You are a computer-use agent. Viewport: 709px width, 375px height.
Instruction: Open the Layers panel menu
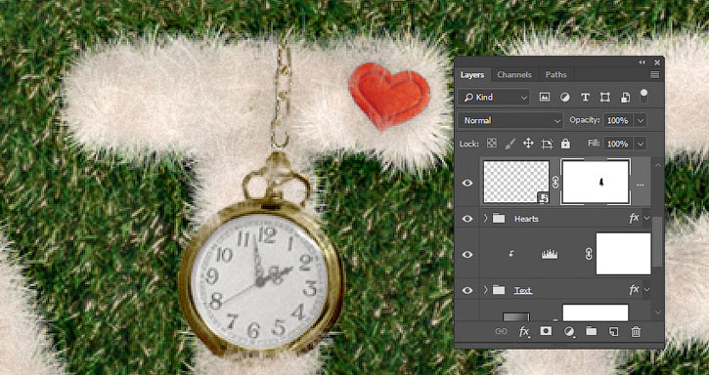point(655,75)
